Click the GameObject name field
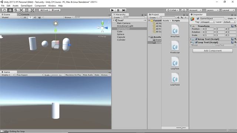The width and height of the screenshot is (237, 133). pos(212,18)
